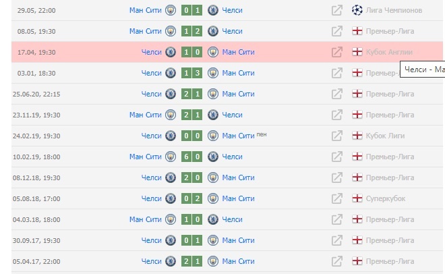This screenshot has width=445, height=274.
Task: Open Челси link in 04.03.18 match row
Action: (232, 219)
